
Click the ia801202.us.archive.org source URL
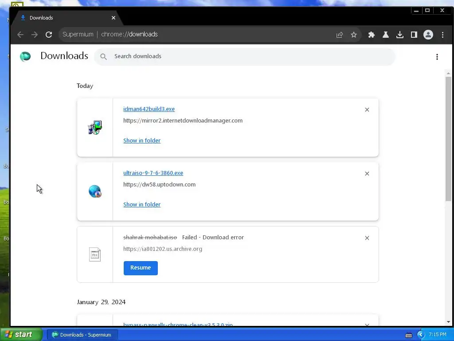pos(163,249)
